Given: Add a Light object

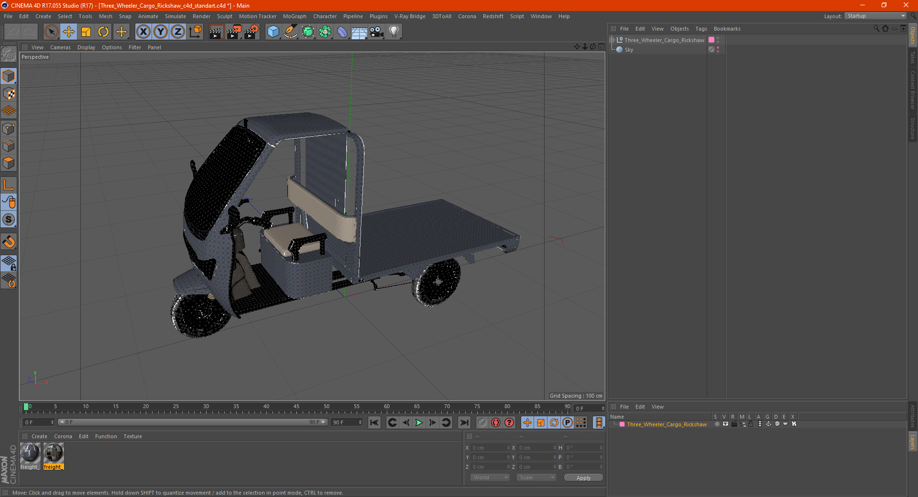Looking at the screenshot, I should [393, 32].
